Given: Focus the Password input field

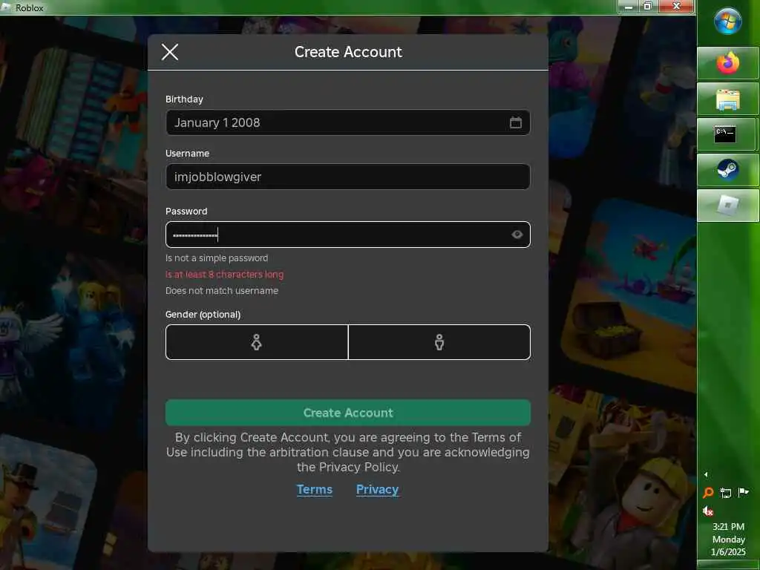Looking at the screenshot, I should coord(347,235).
